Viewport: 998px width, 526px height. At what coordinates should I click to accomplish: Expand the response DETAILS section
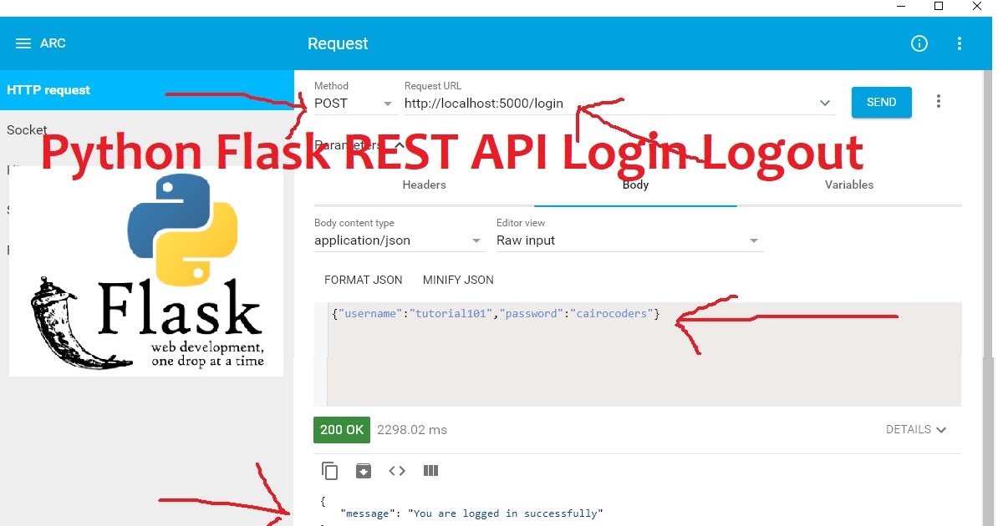pos(916,429)
